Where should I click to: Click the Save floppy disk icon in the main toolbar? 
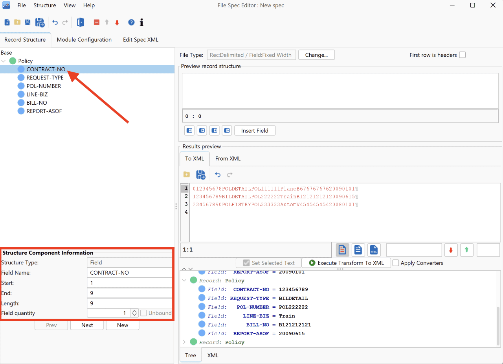point(28,22)
